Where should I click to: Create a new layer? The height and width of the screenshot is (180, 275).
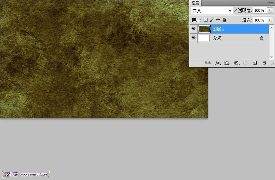pyautogui.click(x=255, y=63)
